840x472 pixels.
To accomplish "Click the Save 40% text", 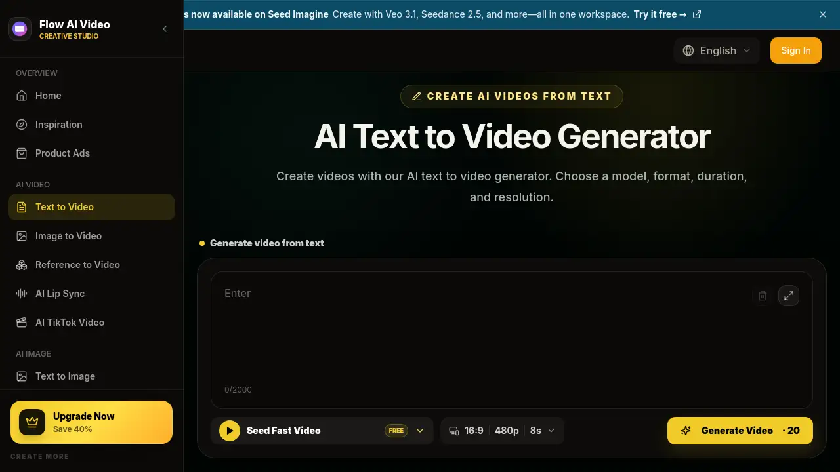I will (73, 429).
